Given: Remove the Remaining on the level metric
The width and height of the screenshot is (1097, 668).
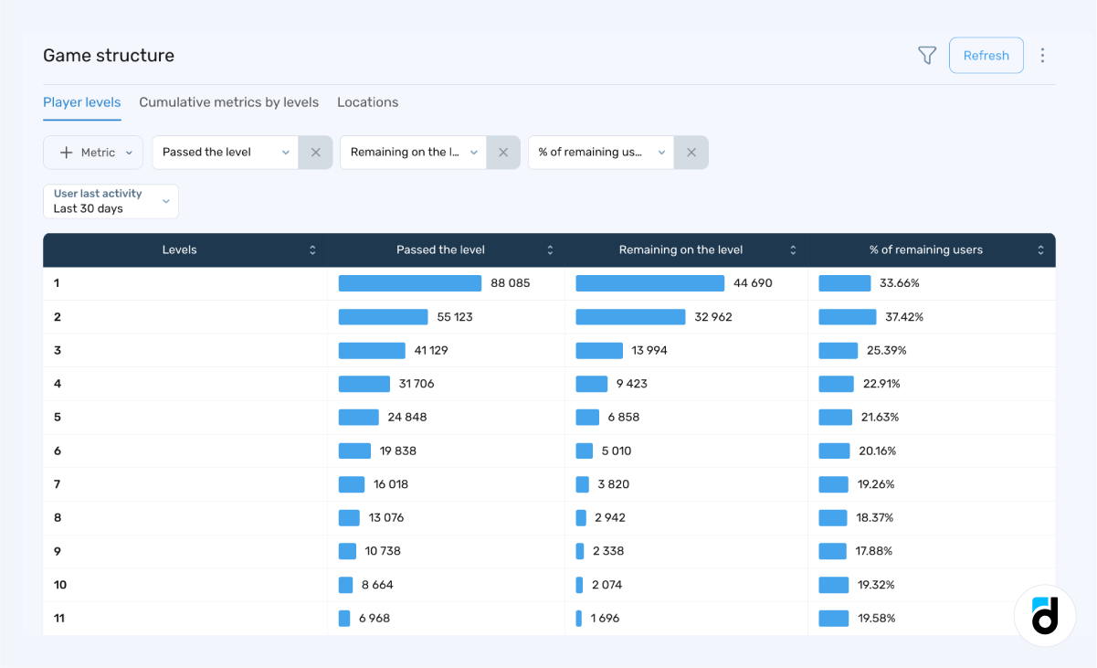Looking at the screenshot, I should click(x=503, y=152).
